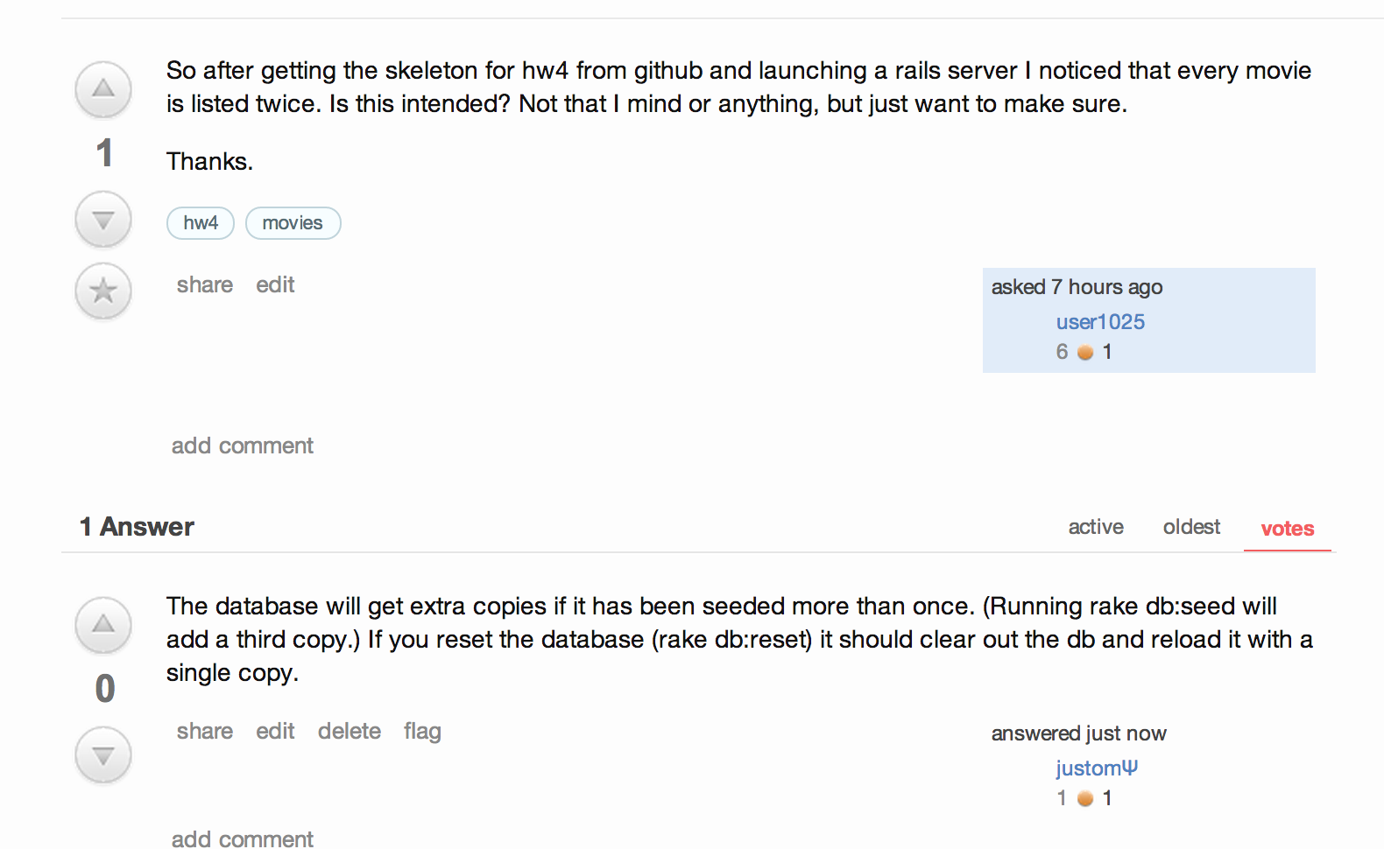Add a comment on the question
The height and width of the screenshot is (849, 1384).
[243, 446]
